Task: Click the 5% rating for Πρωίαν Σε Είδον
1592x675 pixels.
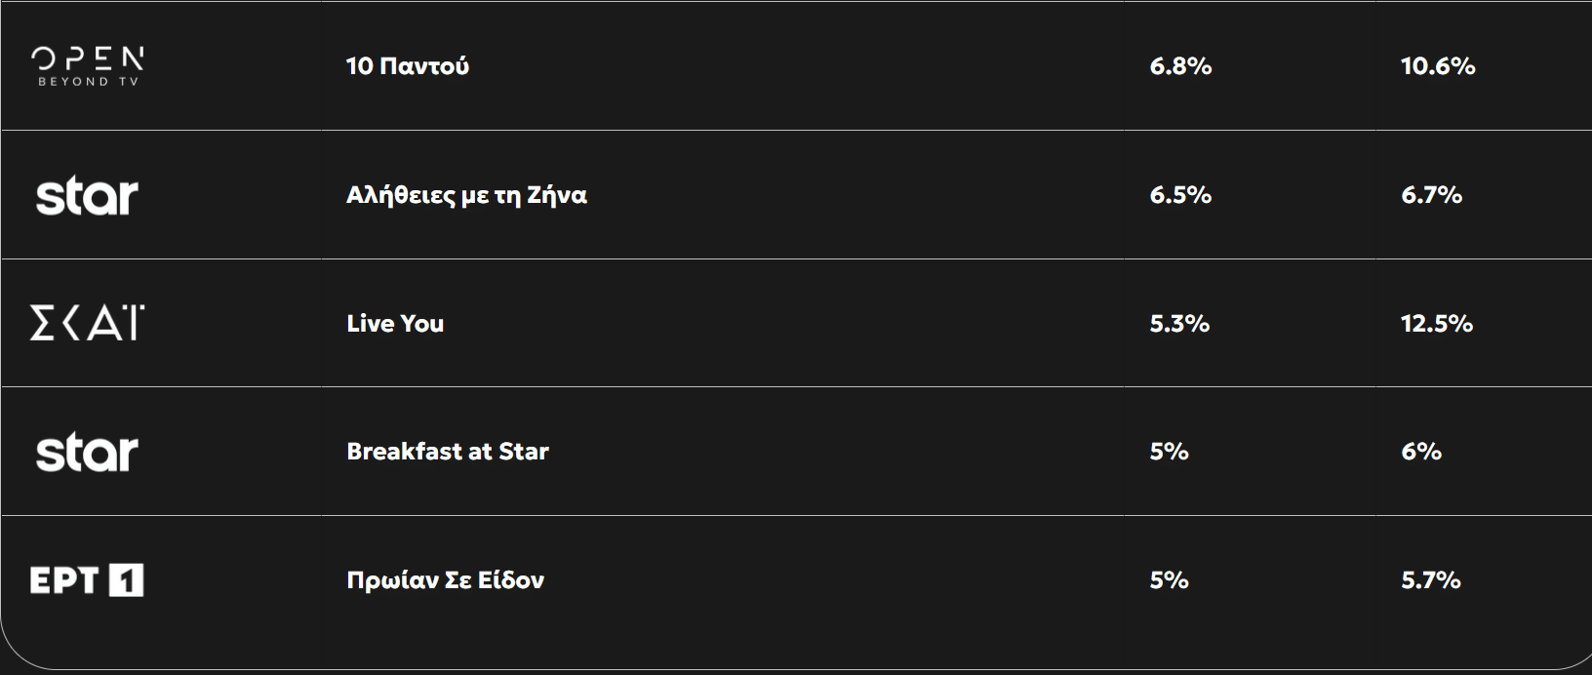Action: click(x=1169, y=580)
